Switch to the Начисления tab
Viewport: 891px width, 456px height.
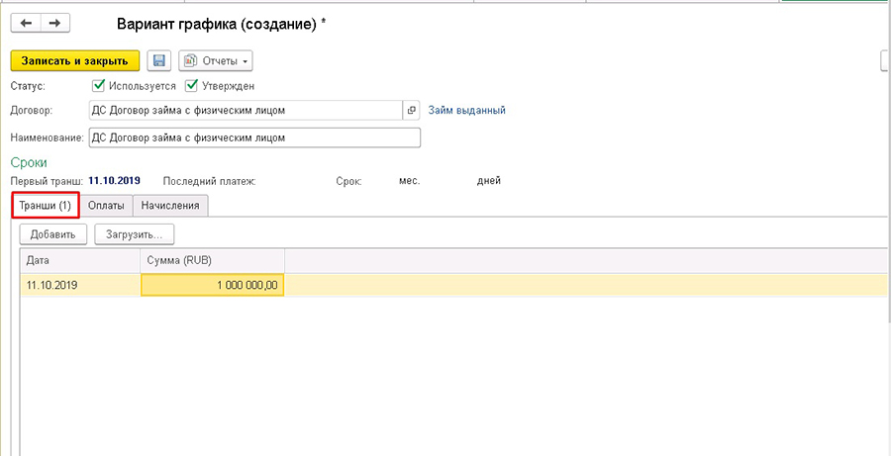coord(170,206)
